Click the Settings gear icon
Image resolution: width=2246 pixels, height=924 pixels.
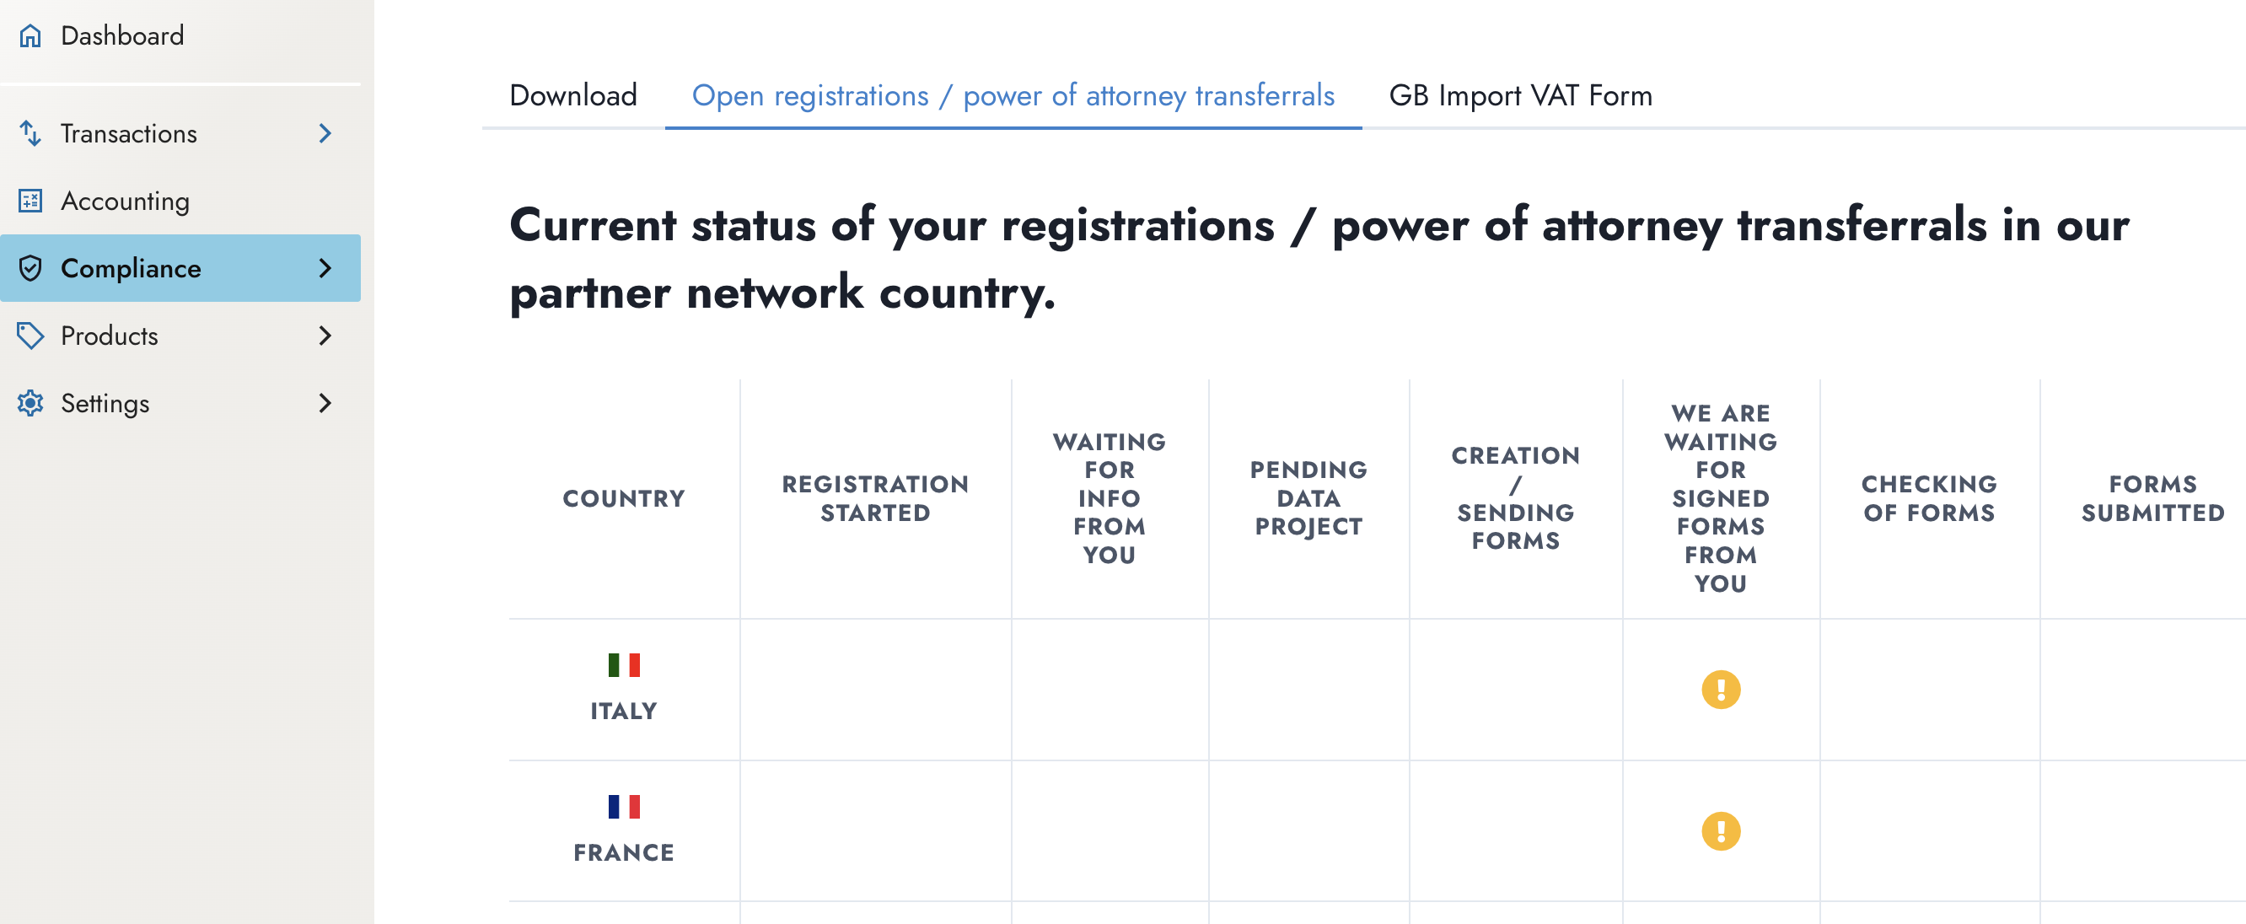pyautogui.click(x=30, y=403)
